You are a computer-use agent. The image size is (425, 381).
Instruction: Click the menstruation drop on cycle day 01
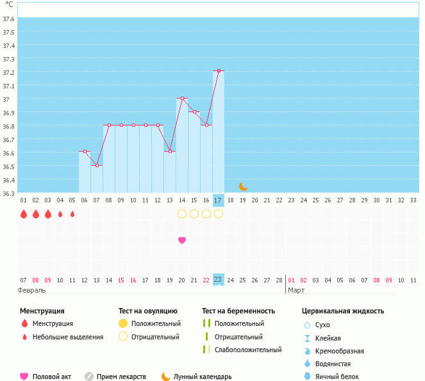point(24,214)
